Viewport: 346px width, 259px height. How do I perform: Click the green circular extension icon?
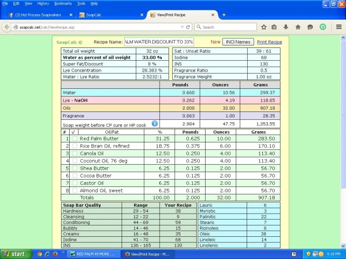[323, 27]
